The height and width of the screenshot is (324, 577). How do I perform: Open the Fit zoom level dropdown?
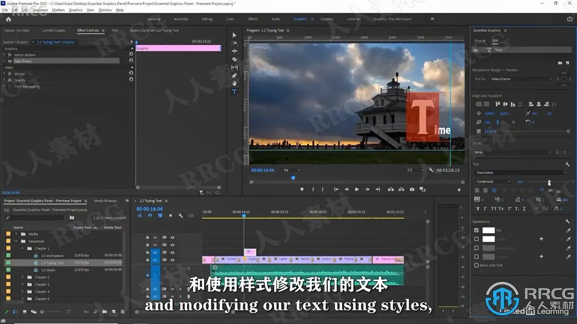pyautogui.click(x=292, y=170)
